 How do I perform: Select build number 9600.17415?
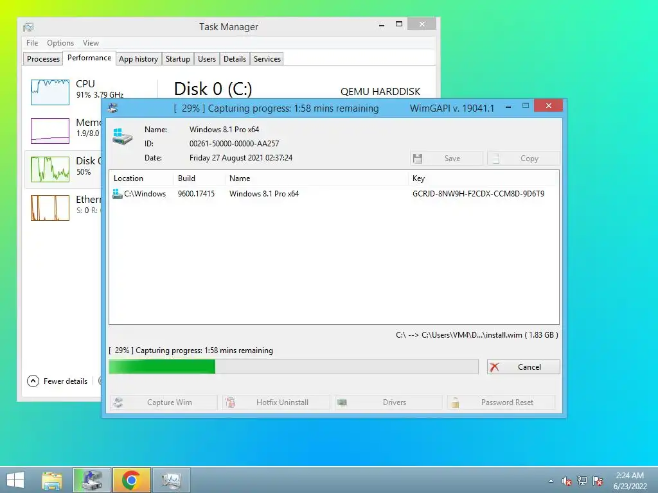[196, 194]
